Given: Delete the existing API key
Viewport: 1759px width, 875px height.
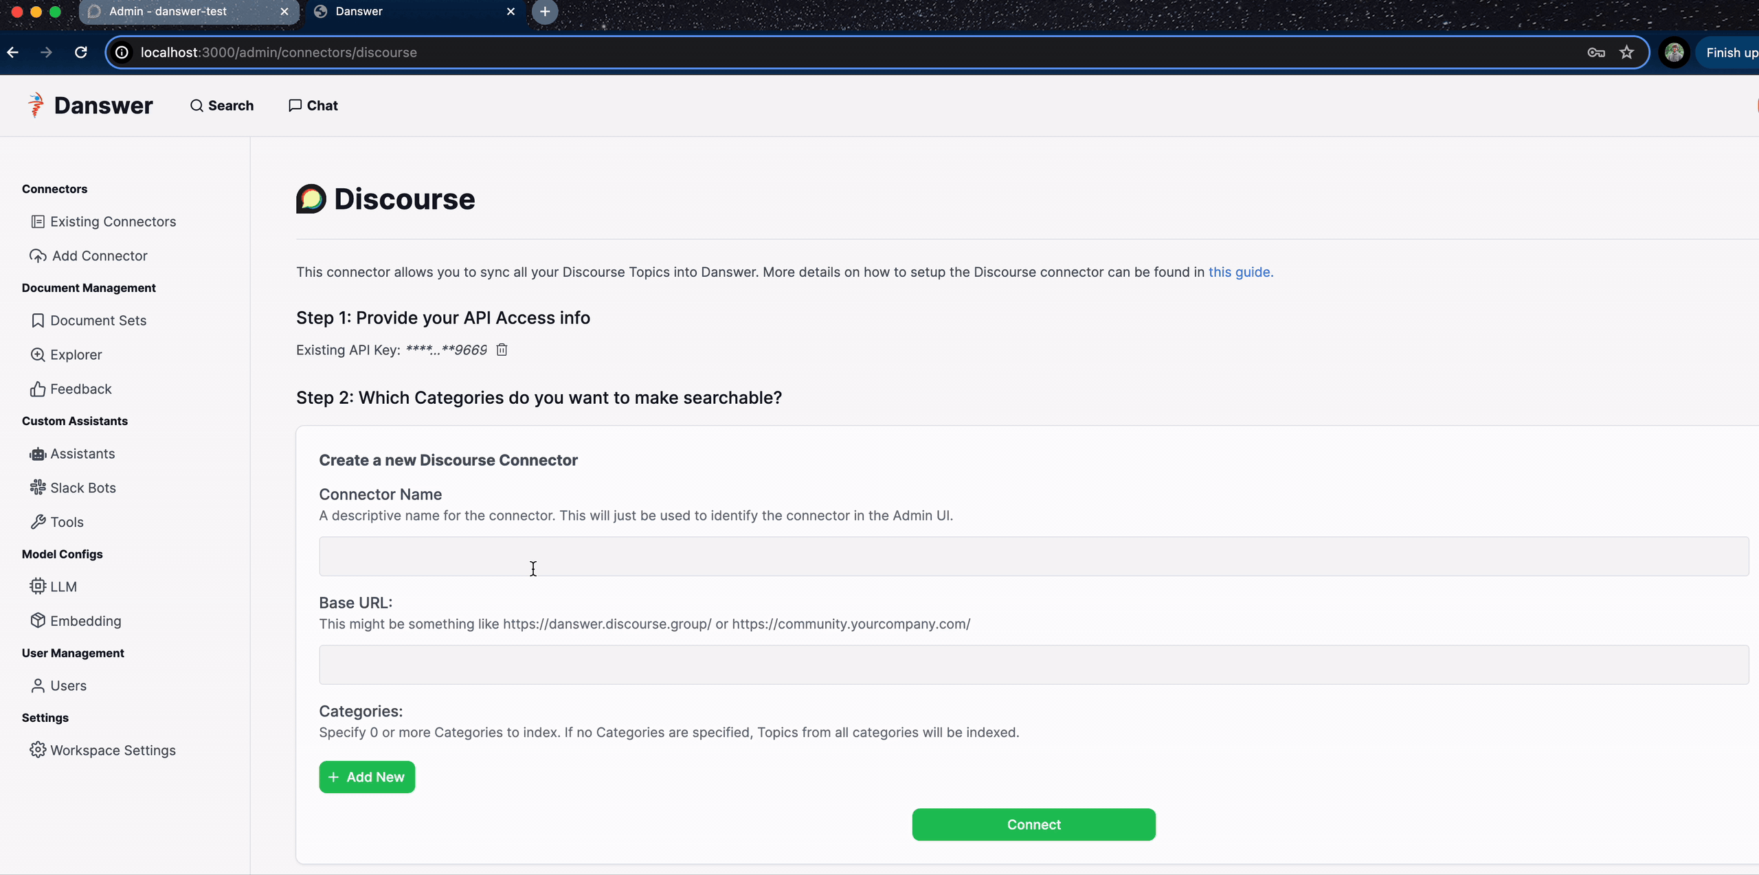Looking at the screenshot, I should [x=501, y=350].
